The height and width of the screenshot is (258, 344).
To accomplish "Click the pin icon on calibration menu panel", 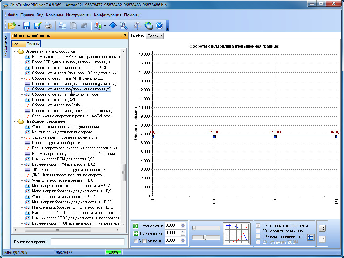I will click(x=125, y=36).
